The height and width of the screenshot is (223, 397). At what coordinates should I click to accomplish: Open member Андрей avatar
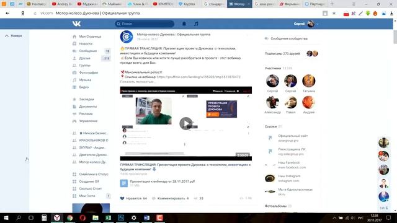tap(309, 102)
